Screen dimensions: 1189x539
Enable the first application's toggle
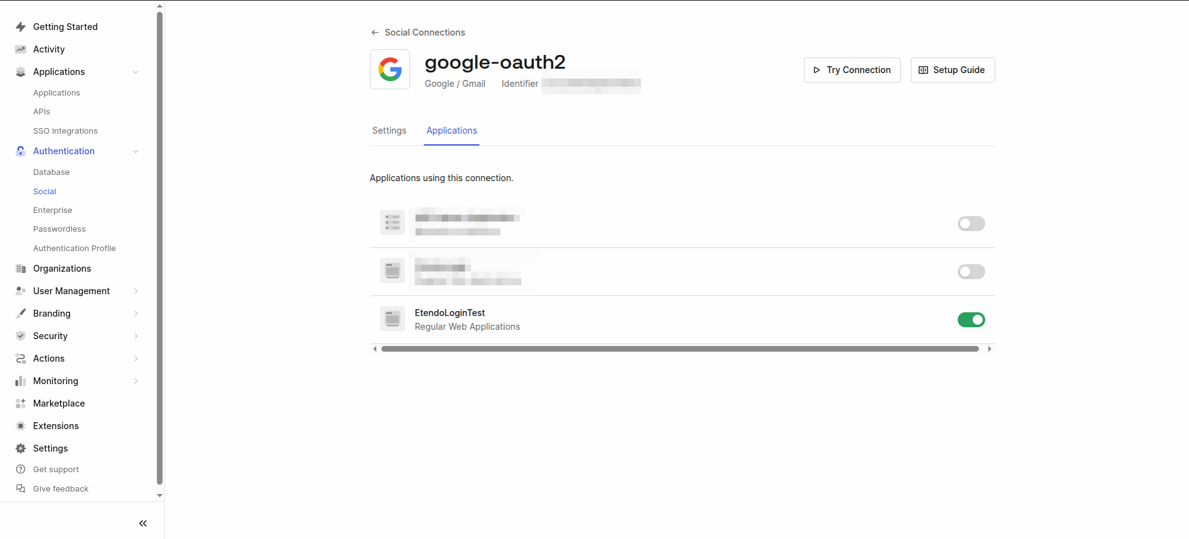point(971,224)
